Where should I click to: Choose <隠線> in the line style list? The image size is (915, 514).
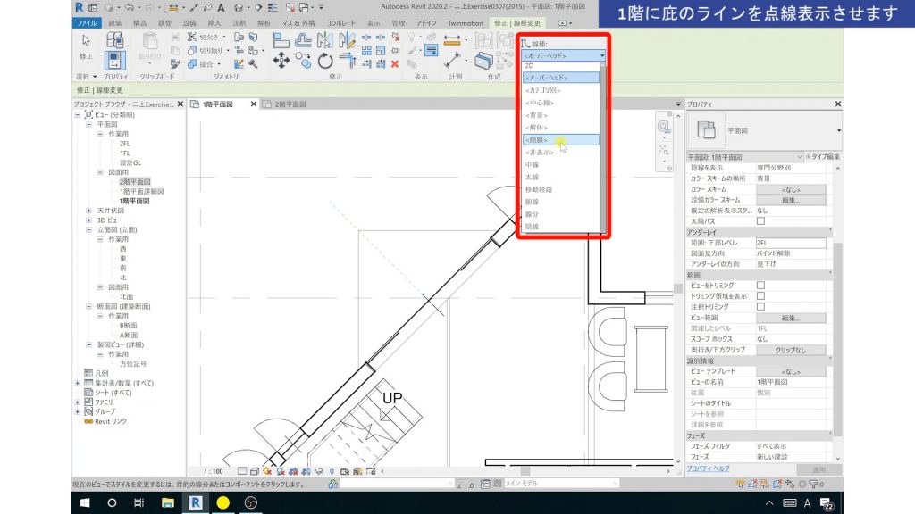[561, 139]
